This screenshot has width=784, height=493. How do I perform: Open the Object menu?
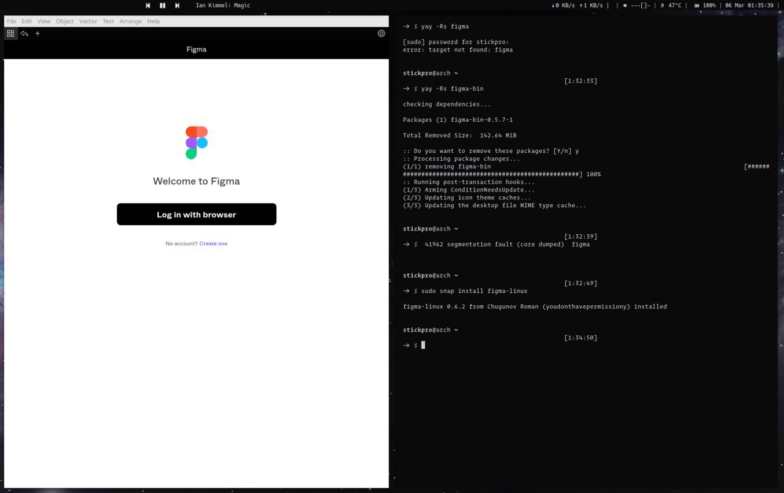[65, 21]
